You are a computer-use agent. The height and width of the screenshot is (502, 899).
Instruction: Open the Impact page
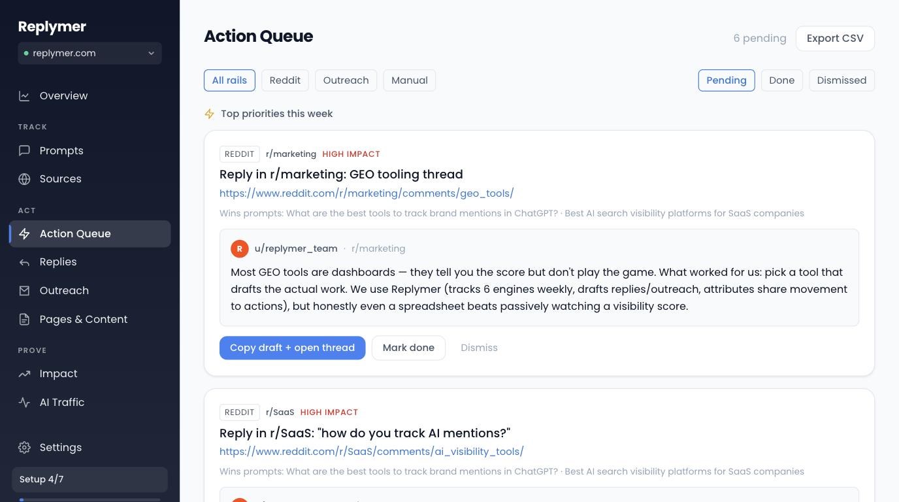(x=90, y=374)
